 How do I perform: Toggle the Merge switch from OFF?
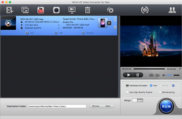click(x=138, y=101)
